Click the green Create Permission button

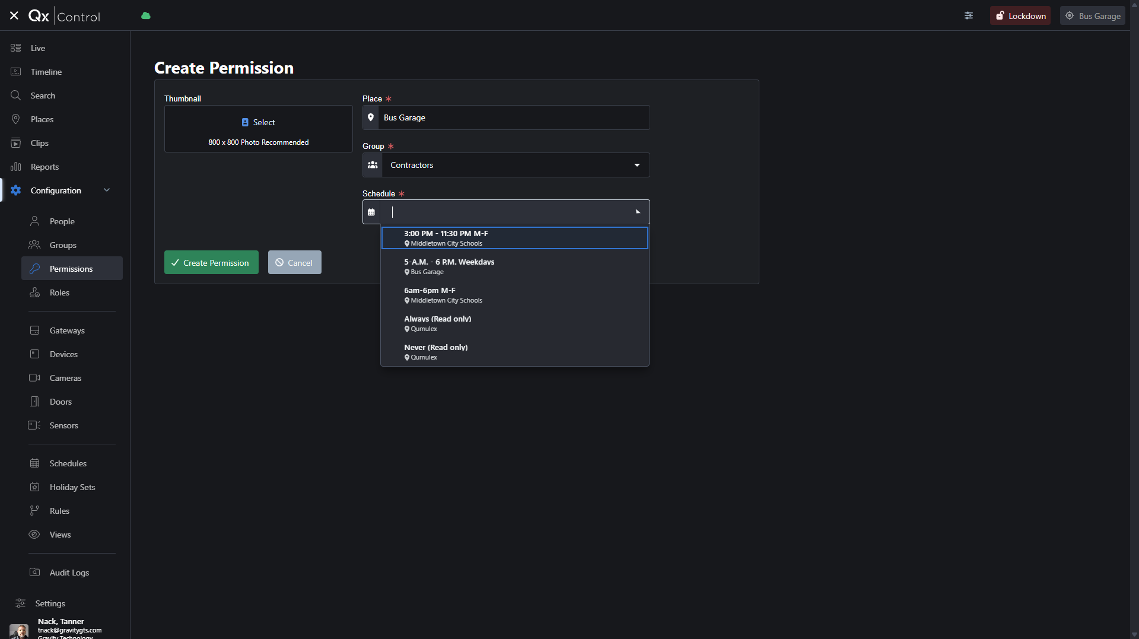pyautogui.click(x=211, y=262)
